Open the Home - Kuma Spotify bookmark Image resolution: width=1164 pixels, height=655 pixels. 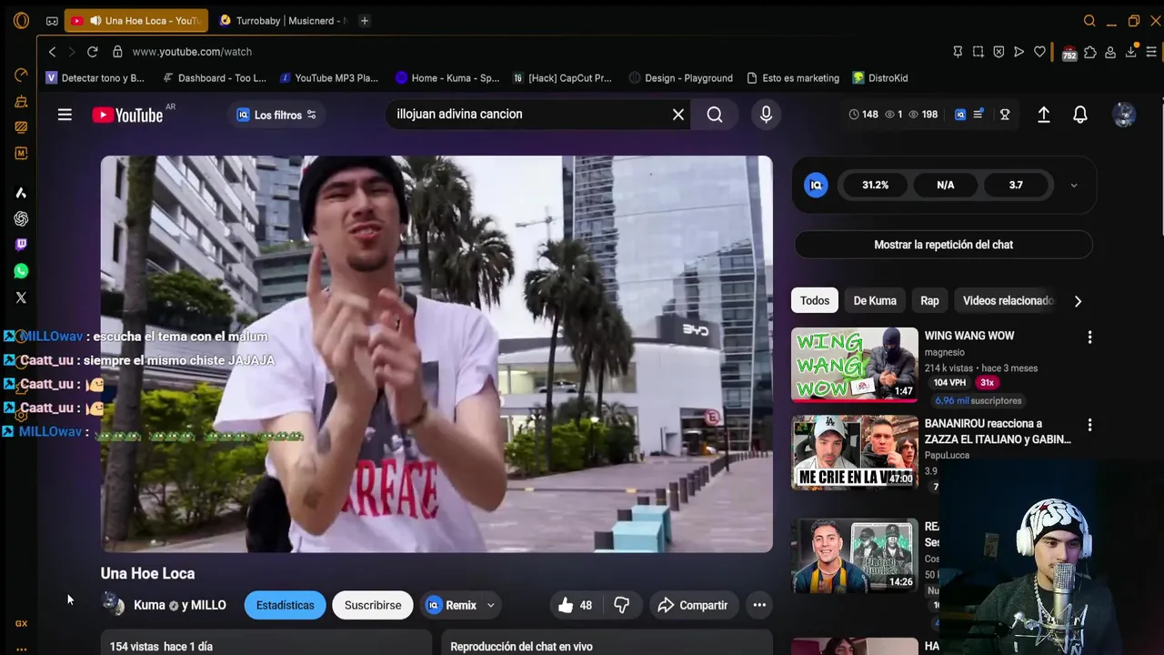pyautogui.click(x=447, y=78)
